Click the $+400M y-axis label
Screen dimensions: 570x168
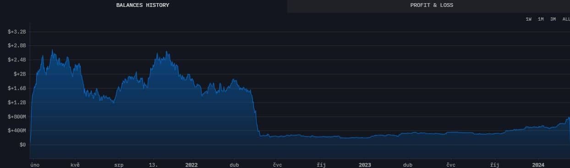(17, 131)
